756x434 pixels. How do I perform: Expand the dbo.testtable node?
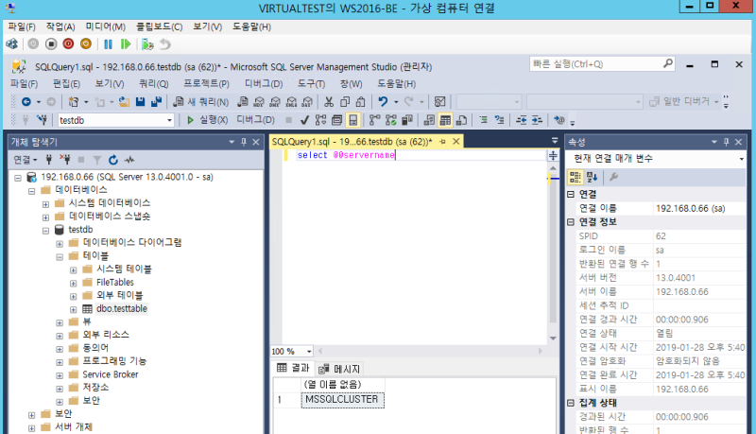tap(73, 309)
